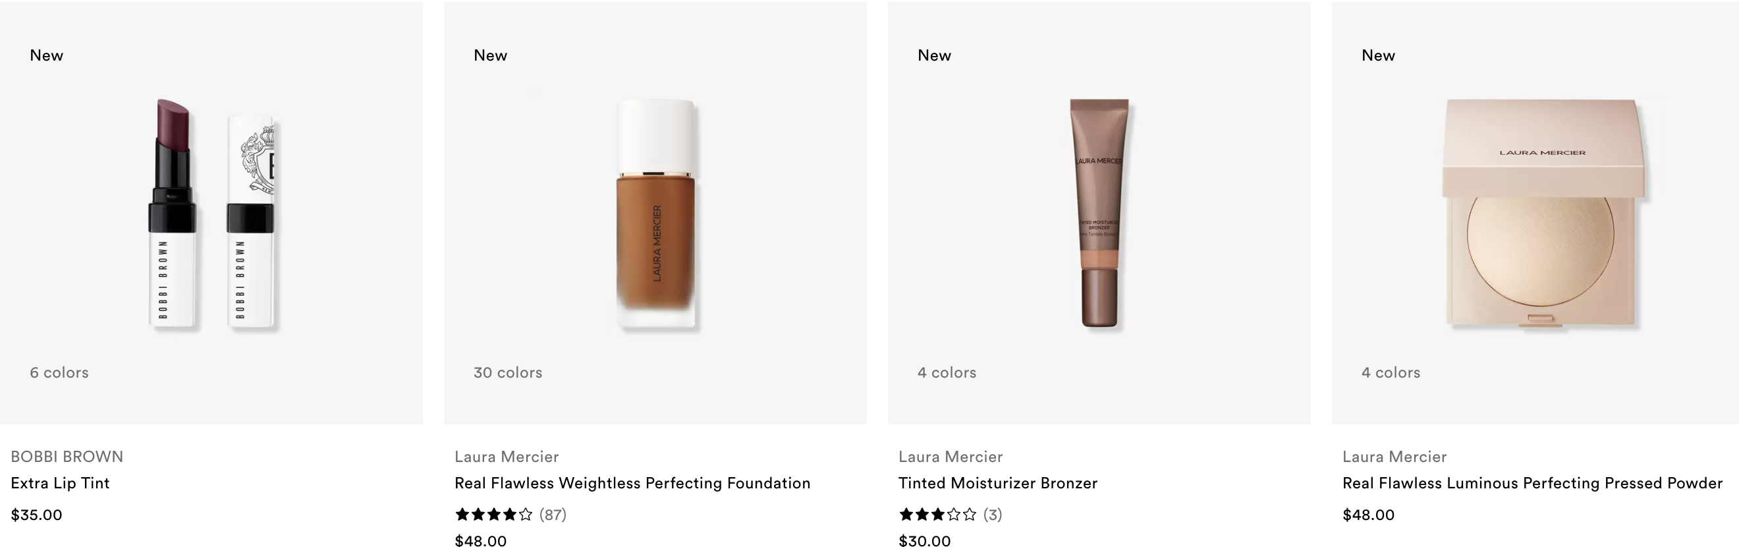Screen dimensions: 1739x547
Task: Click the 6 colors label
Action: coord(59,373)
